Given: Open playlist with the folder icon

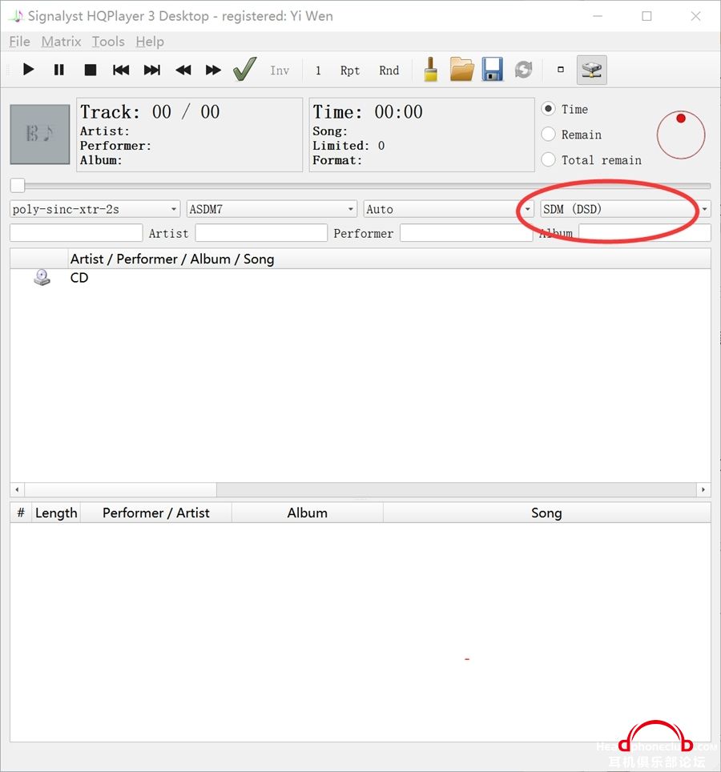Looking at the screenshot, I should 462,70.
